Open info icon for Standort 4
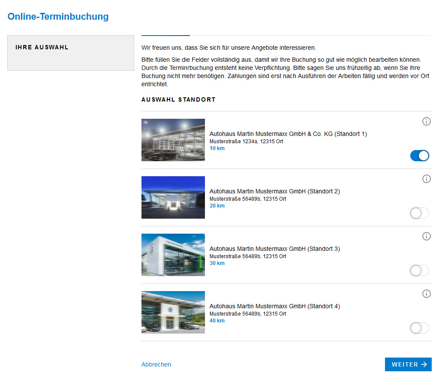 pos(426,294)
